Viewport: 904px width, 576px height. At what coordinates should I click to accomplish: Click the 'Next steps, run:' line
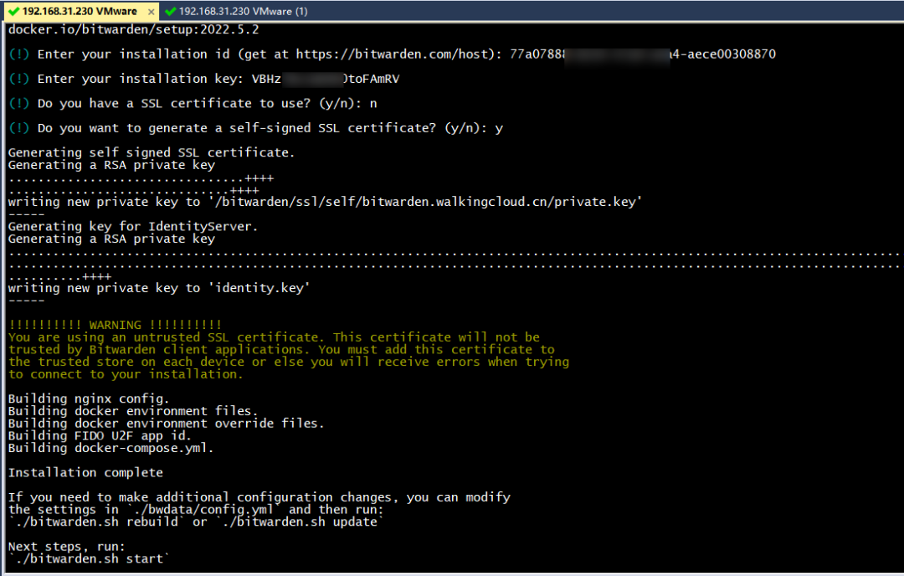pos(66,547)
